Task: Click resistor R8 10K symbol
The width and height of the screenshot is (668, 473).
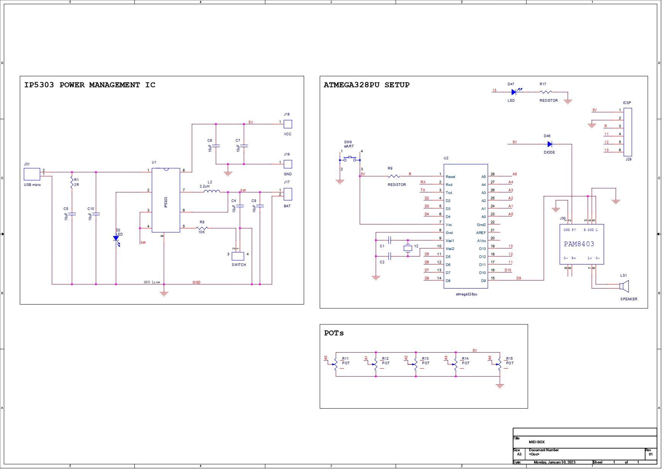Action: (x=202, y=228)
